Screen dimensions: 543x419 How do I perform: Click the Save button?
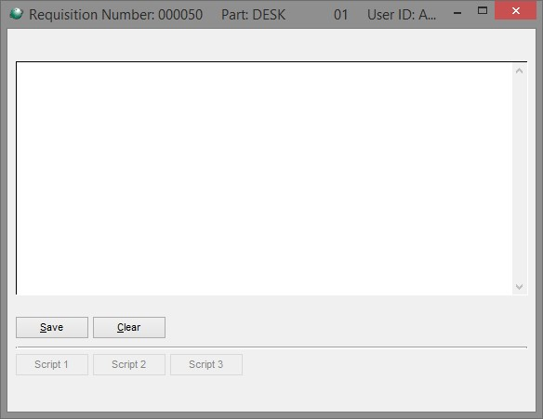click(x=52, y=327)
